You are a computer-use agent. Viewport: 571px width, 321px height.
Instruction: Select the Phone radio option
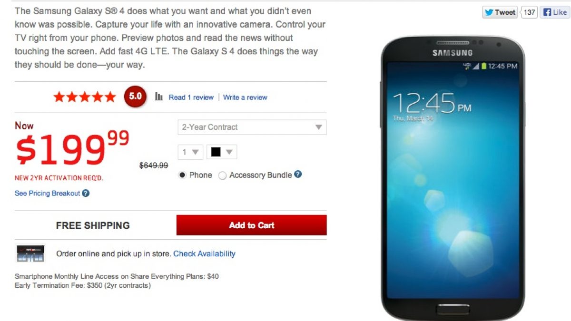point(182,175)
